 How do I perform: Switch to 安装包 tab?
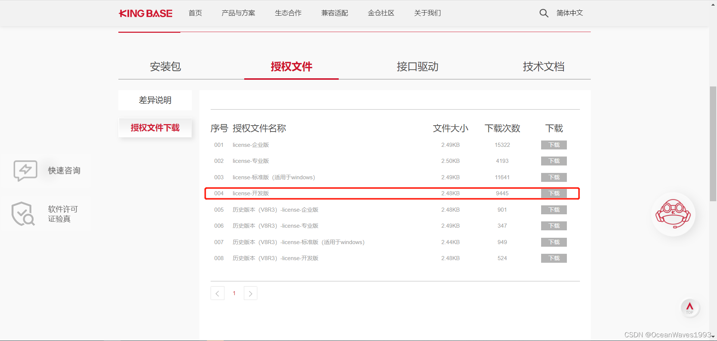[x=165, y=67]
